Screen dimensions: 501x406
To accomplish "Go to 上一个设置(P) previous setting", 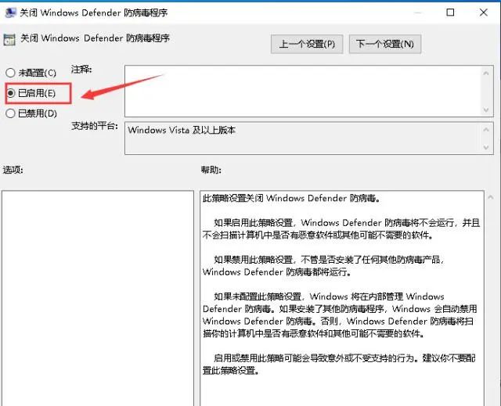I will (307, 44).
